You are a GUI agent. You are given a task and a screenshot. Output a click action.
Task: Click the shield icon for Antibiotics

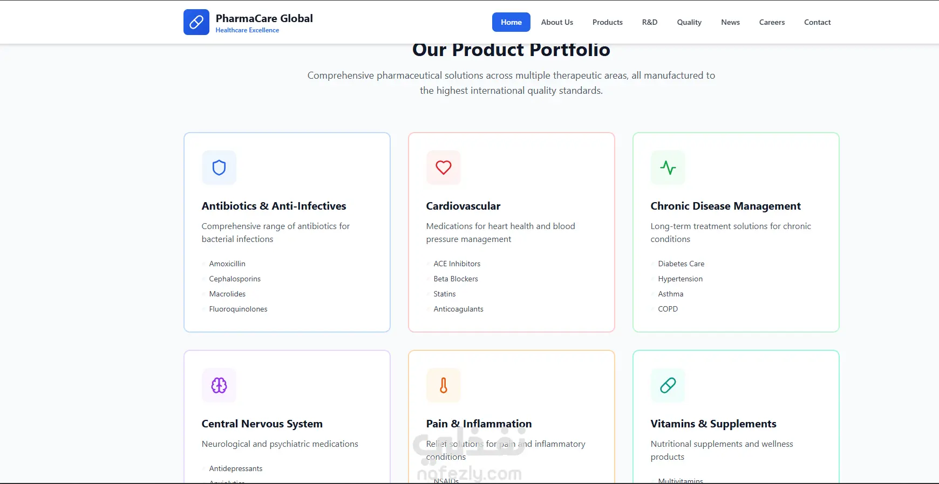tap(219, 168)
